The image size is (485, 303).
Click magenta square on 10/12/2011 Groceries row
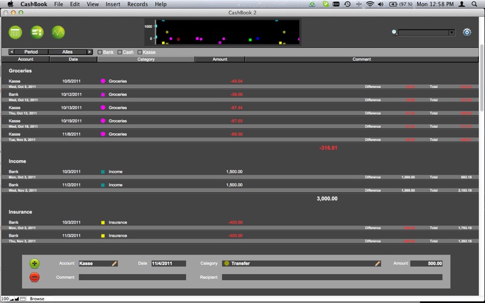tap(103, 95)
